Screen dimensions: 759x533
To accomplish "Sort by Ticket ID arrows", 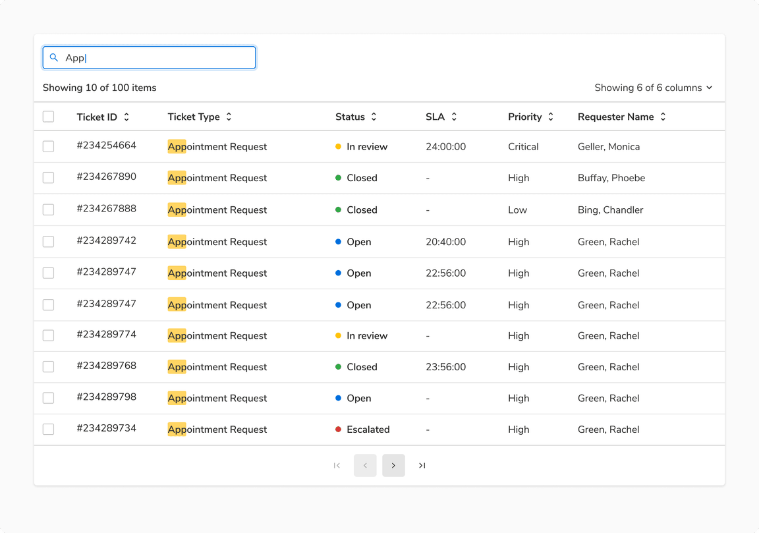I will coord(126,117).
